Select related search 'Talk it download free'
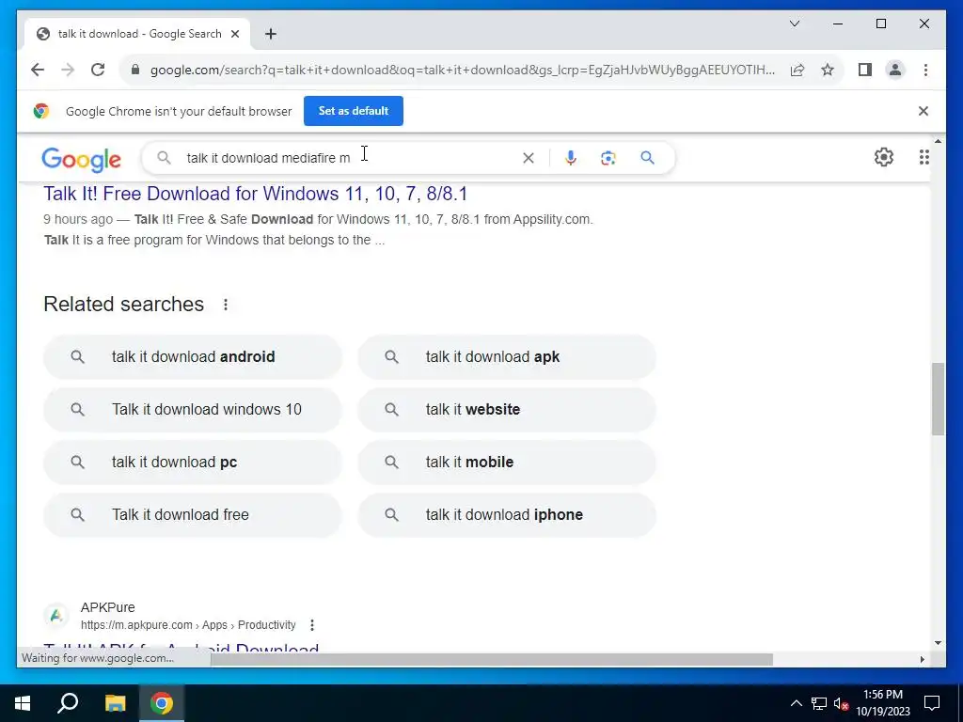Viewport: 963px width, 722px height. [x=192, y=515]
